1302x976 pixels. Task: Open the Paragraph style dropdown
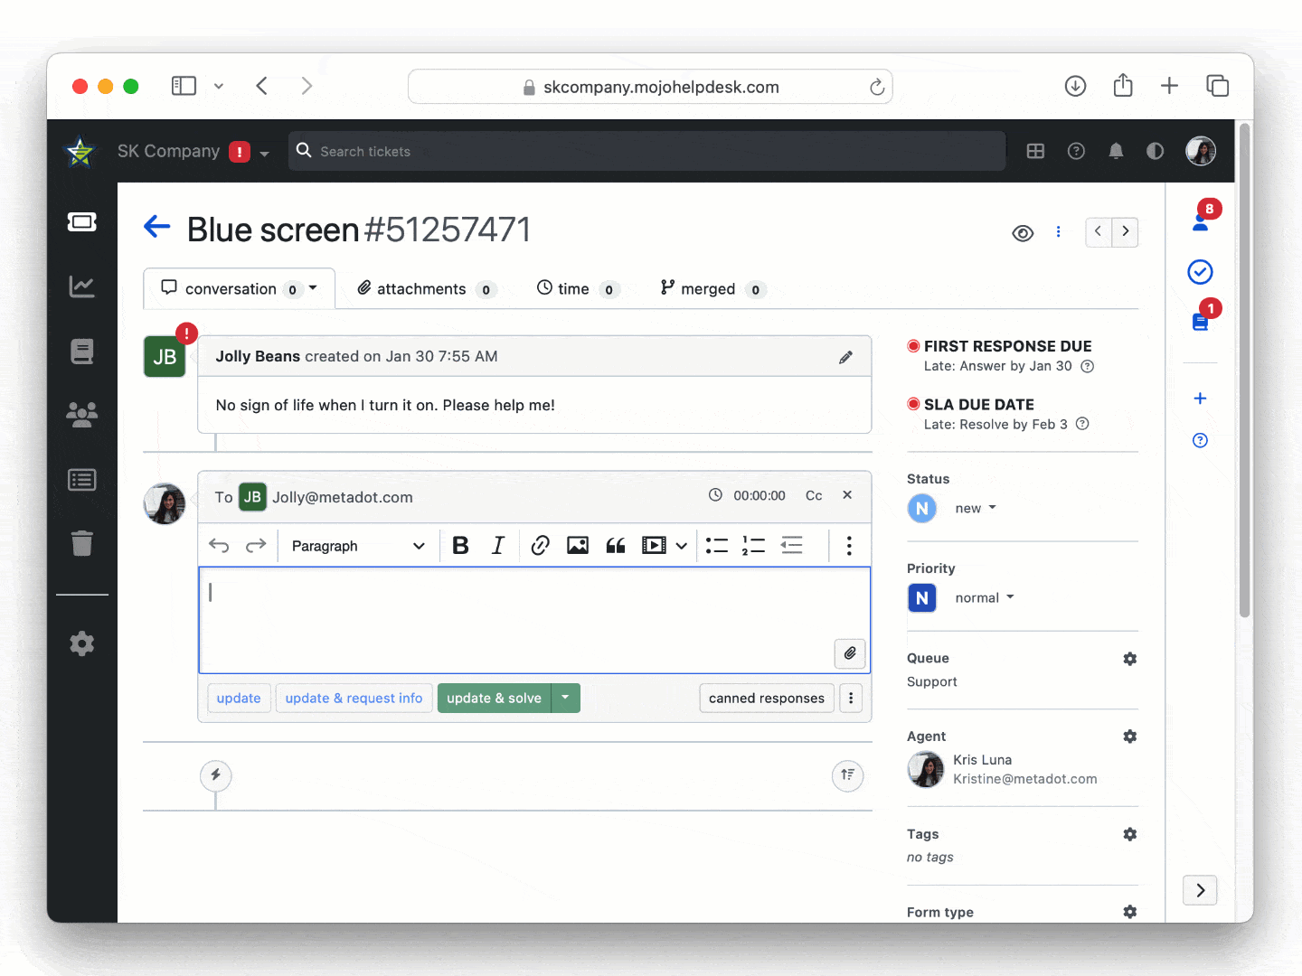click(357, 546)
